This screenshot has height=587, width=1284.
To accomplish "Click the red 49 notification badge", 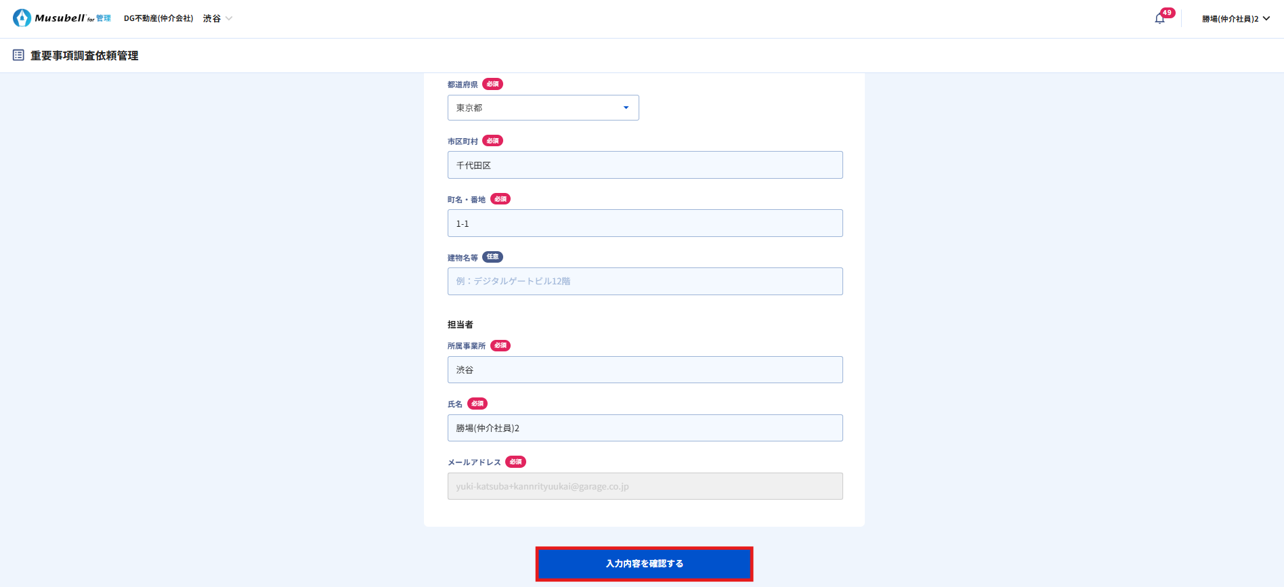I will click(1168, 12).
